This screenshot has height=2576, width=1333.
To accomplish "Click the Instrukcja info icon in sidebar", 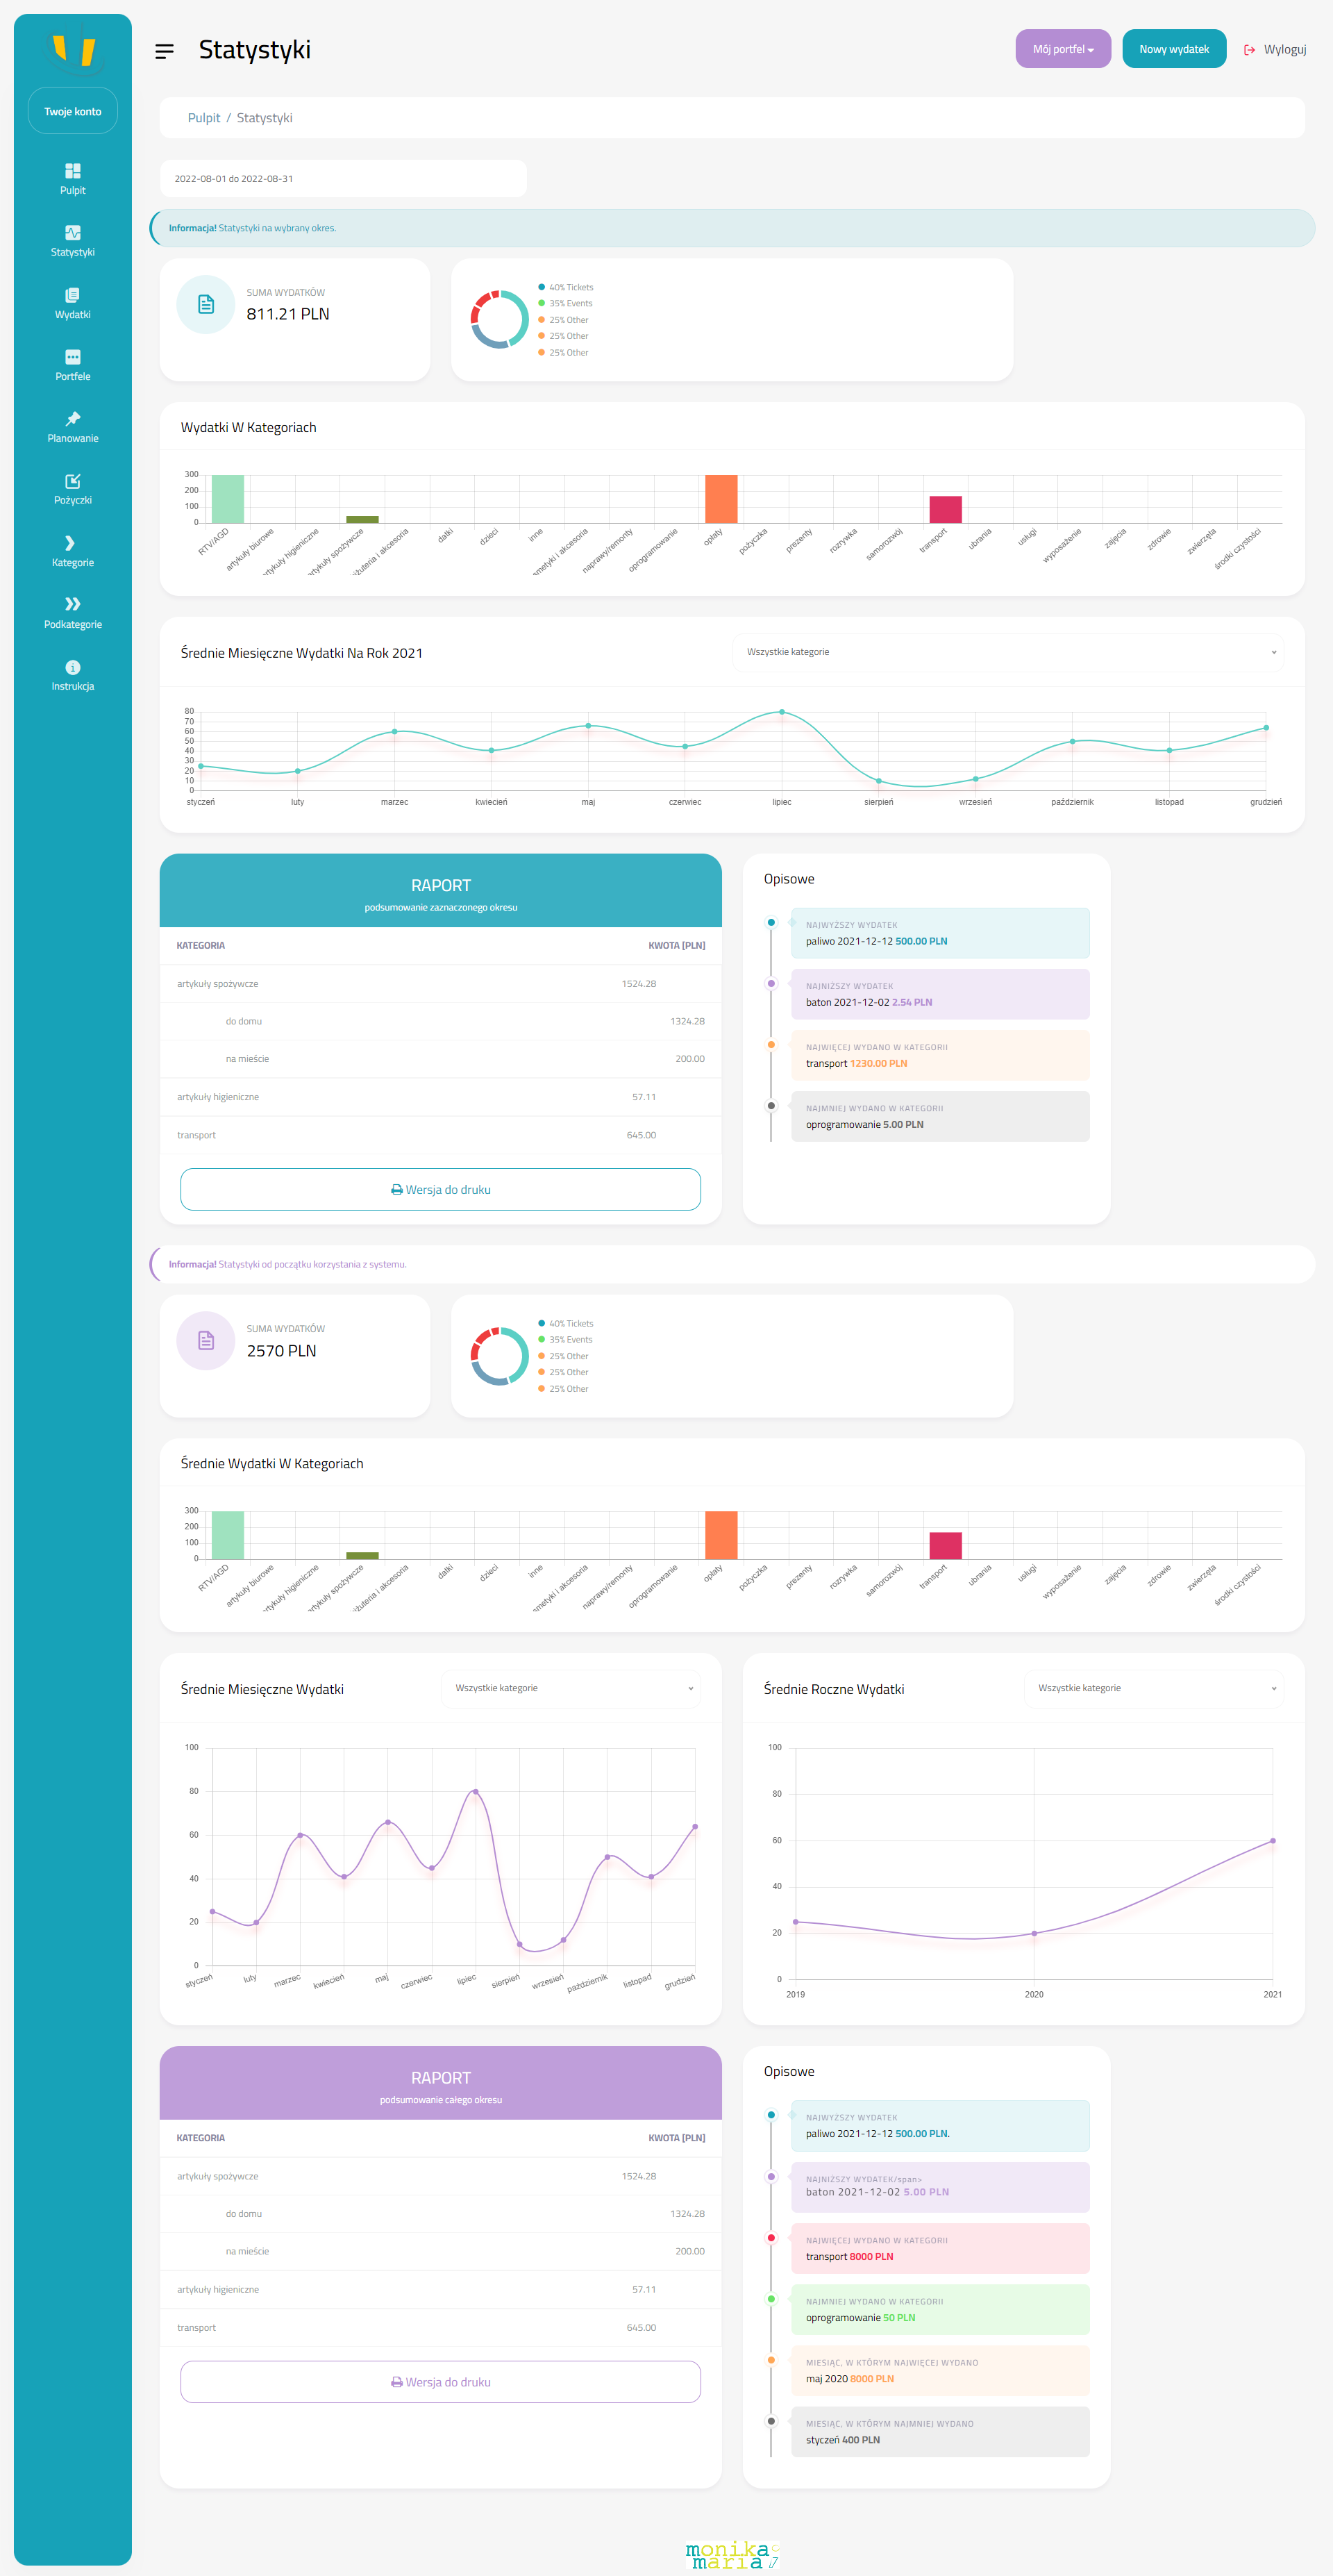I will point(72,667).
